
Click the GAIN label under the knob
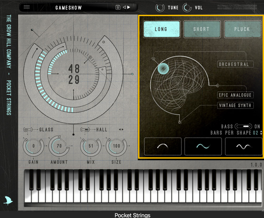pyautogui.click(x=33, y=162)
